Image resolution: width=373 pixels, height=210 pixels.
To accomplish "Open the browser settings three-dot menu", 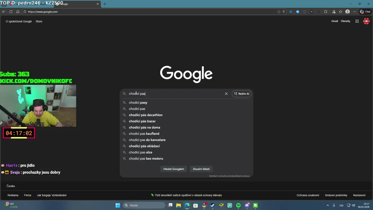I will (354, 12).
